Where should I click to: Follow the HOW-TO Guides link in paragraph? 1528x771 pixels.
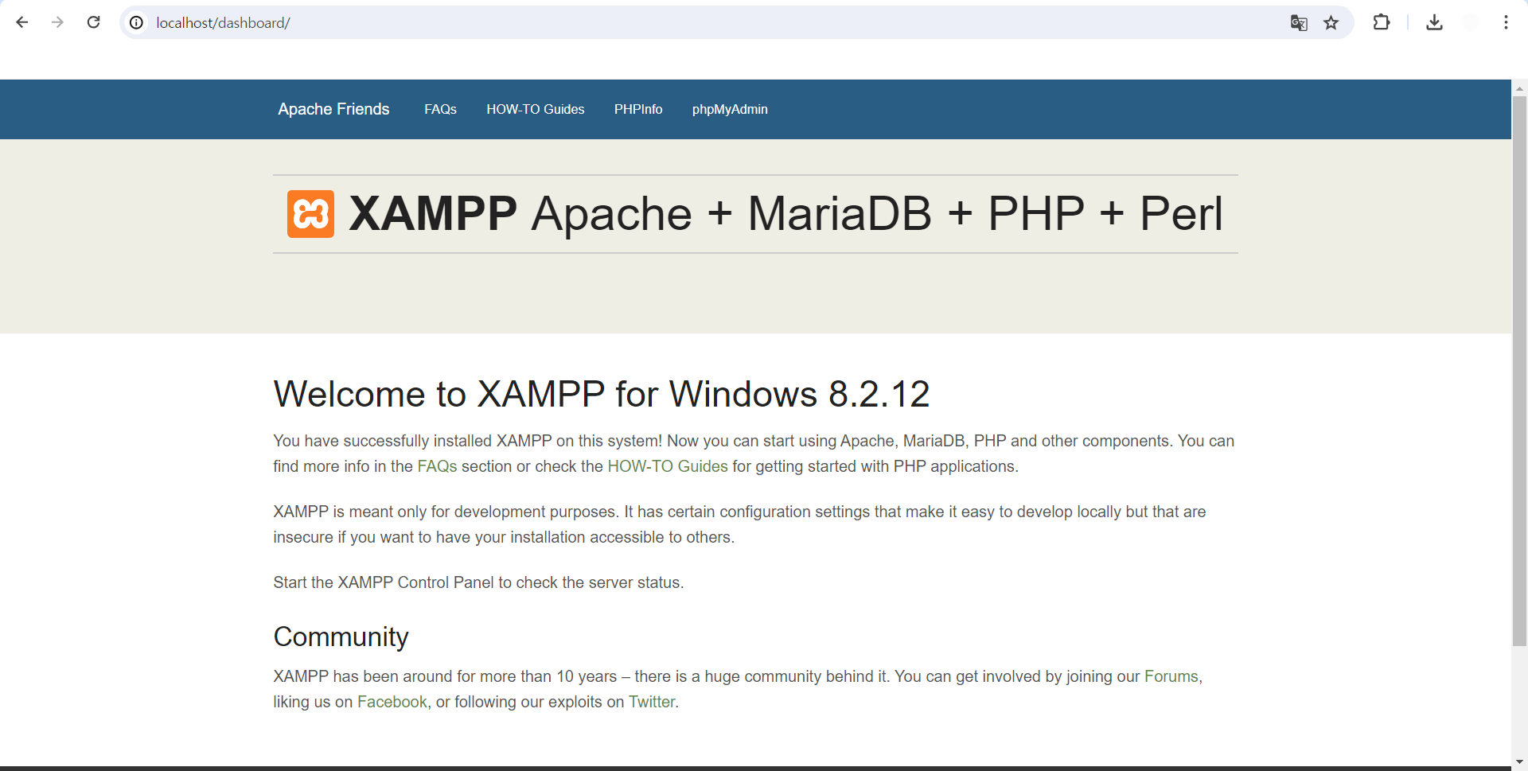(x=668, y=466)
